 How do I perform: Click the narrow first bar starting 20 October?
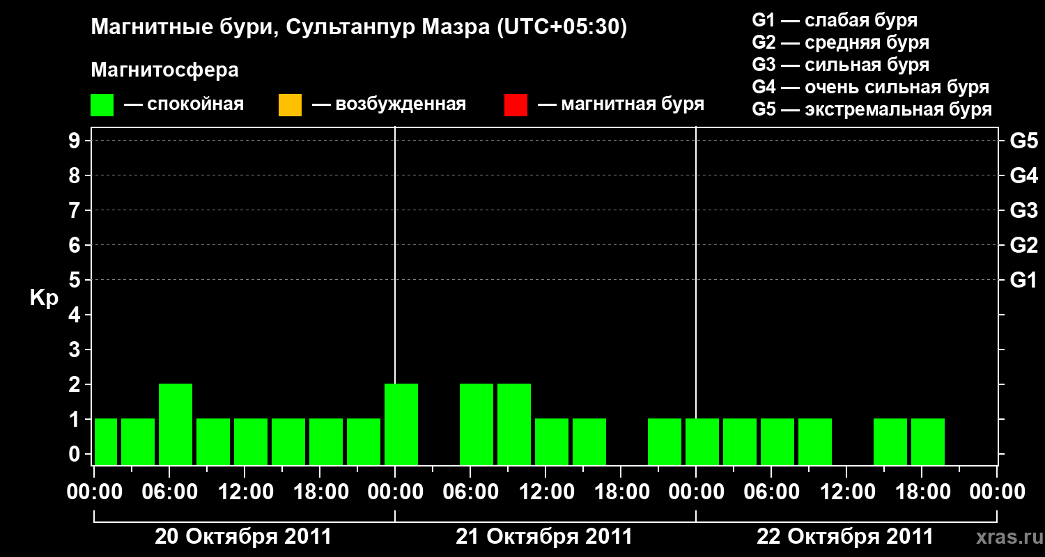106,441
